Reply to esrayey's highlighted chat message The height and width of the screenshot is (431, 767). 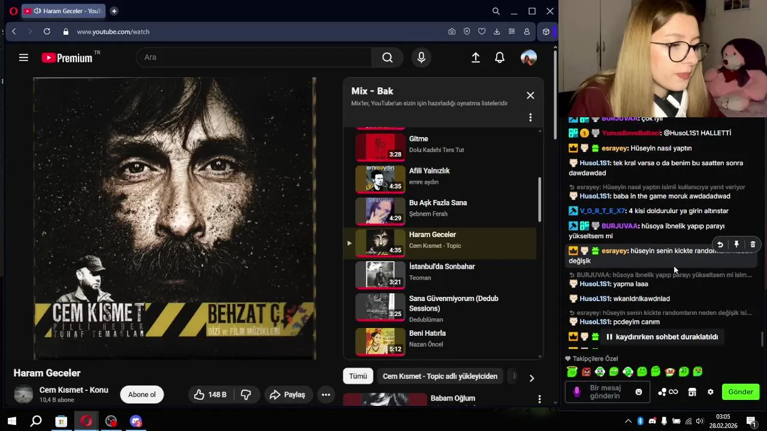click(x=720, y=244)
